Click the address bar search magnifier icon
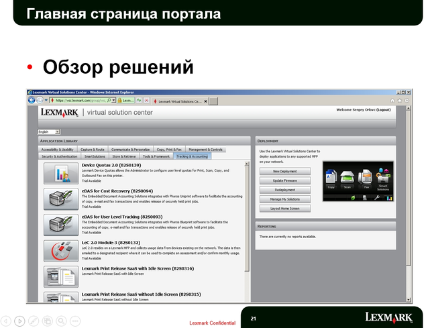 (x=109, y=101)
